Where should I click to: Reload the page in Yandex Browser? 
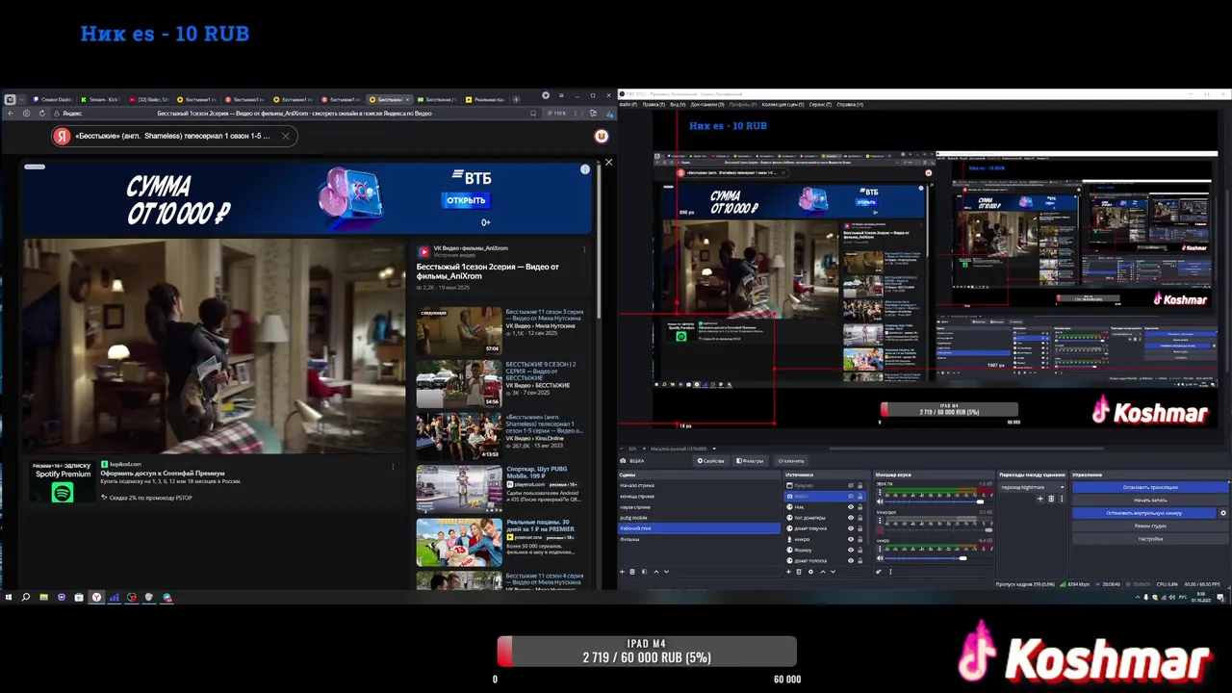tap(41, 114)
